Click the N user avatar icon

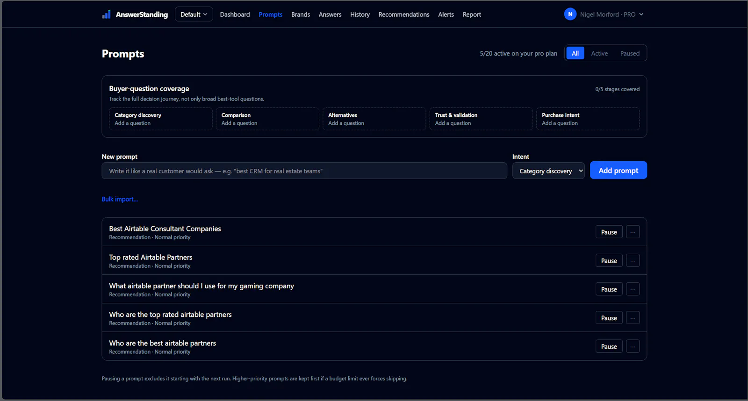click(570, 14)
